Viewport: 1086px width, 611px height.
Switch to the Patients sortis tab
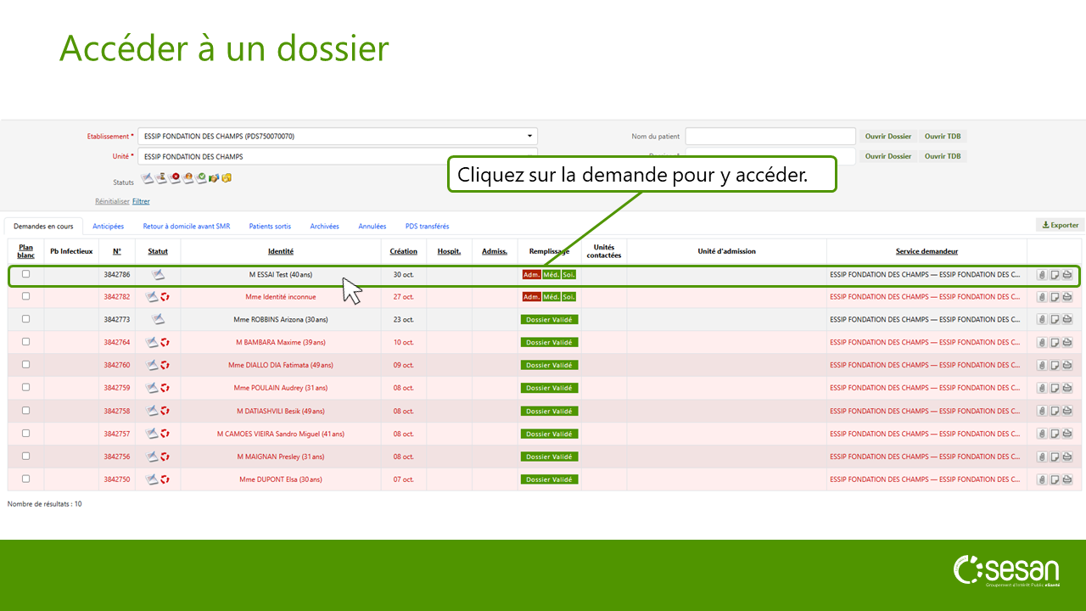[270, 227]
